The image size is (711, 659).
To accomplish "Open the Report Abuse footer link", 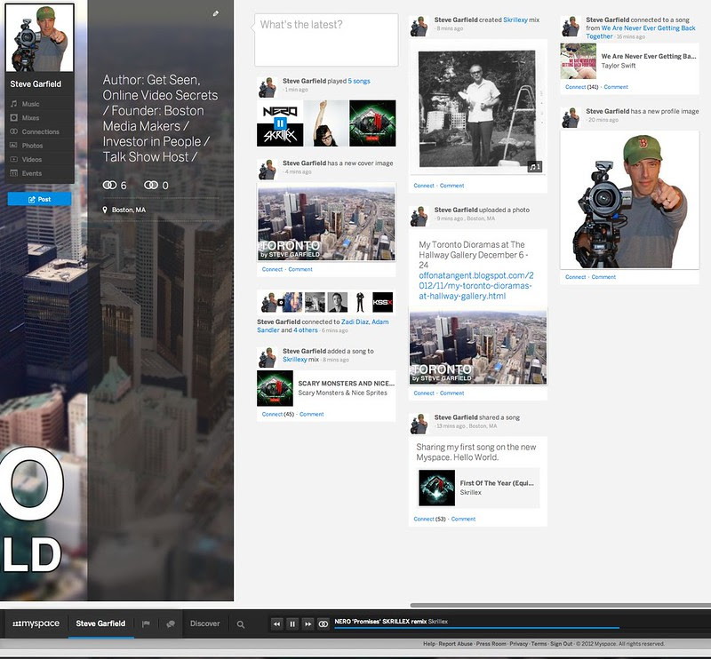I will pyautogui.click(x=455, y=644).
